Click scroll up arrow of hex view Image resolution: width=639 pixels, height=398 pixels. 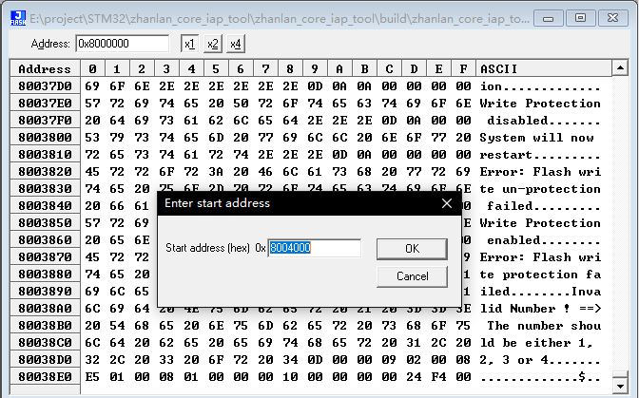pyautogui.click(x=620, y=68)
